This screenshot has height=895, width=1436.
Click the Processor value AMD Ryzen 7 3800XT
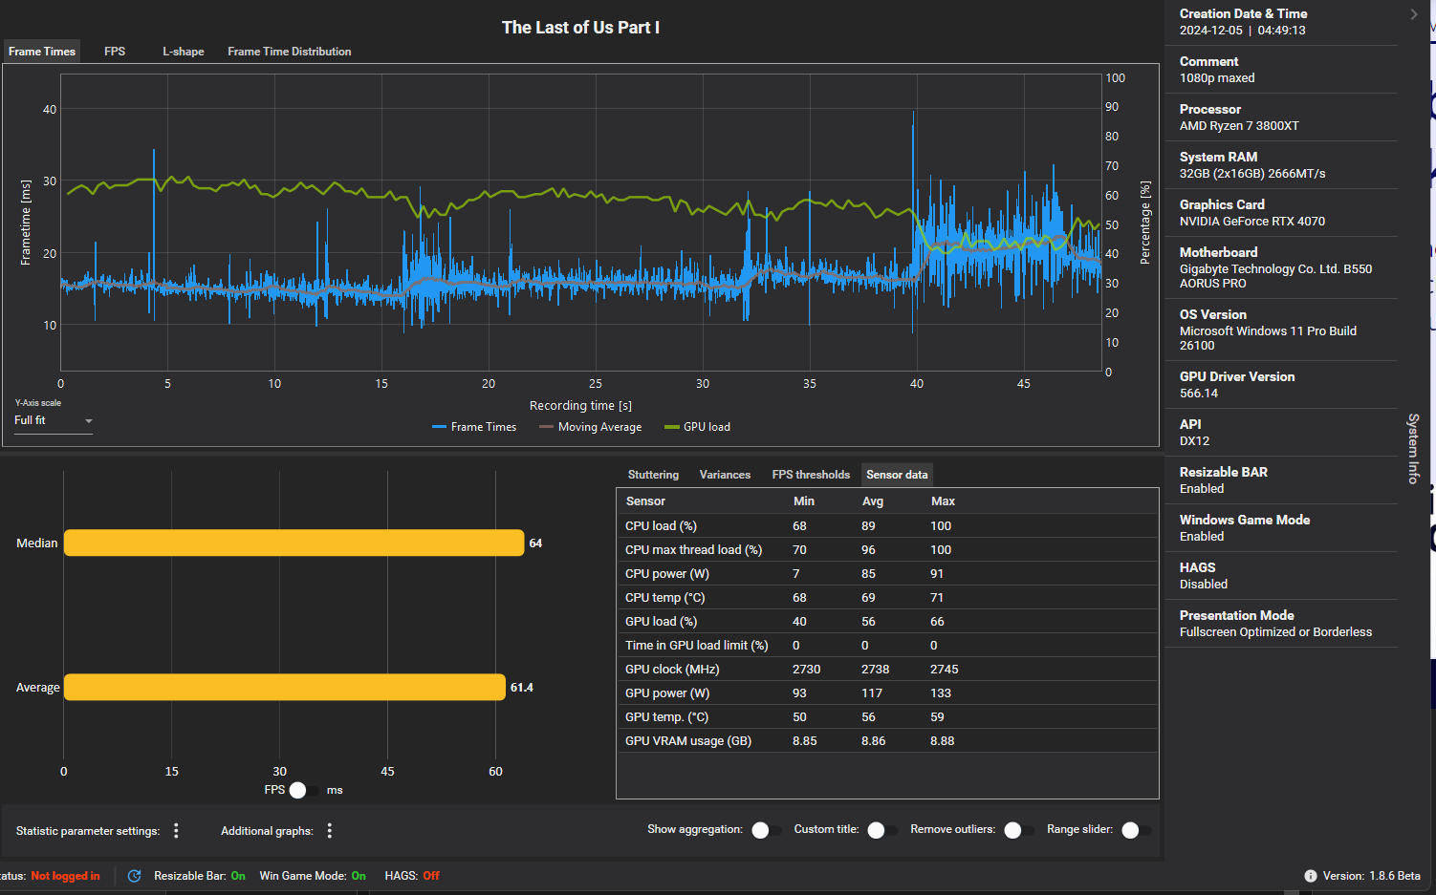1239,126
